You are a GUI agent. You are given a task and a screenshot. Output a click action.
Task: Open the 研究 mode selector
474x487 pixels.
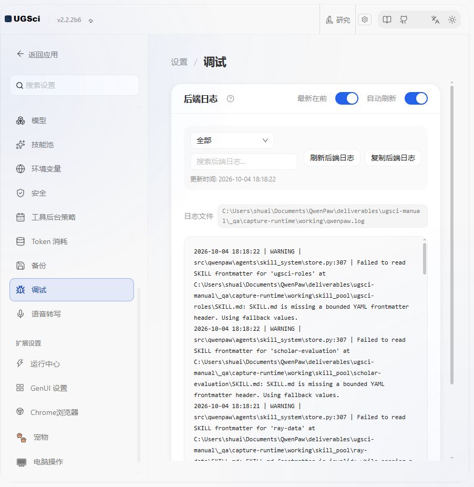[338, 20]
